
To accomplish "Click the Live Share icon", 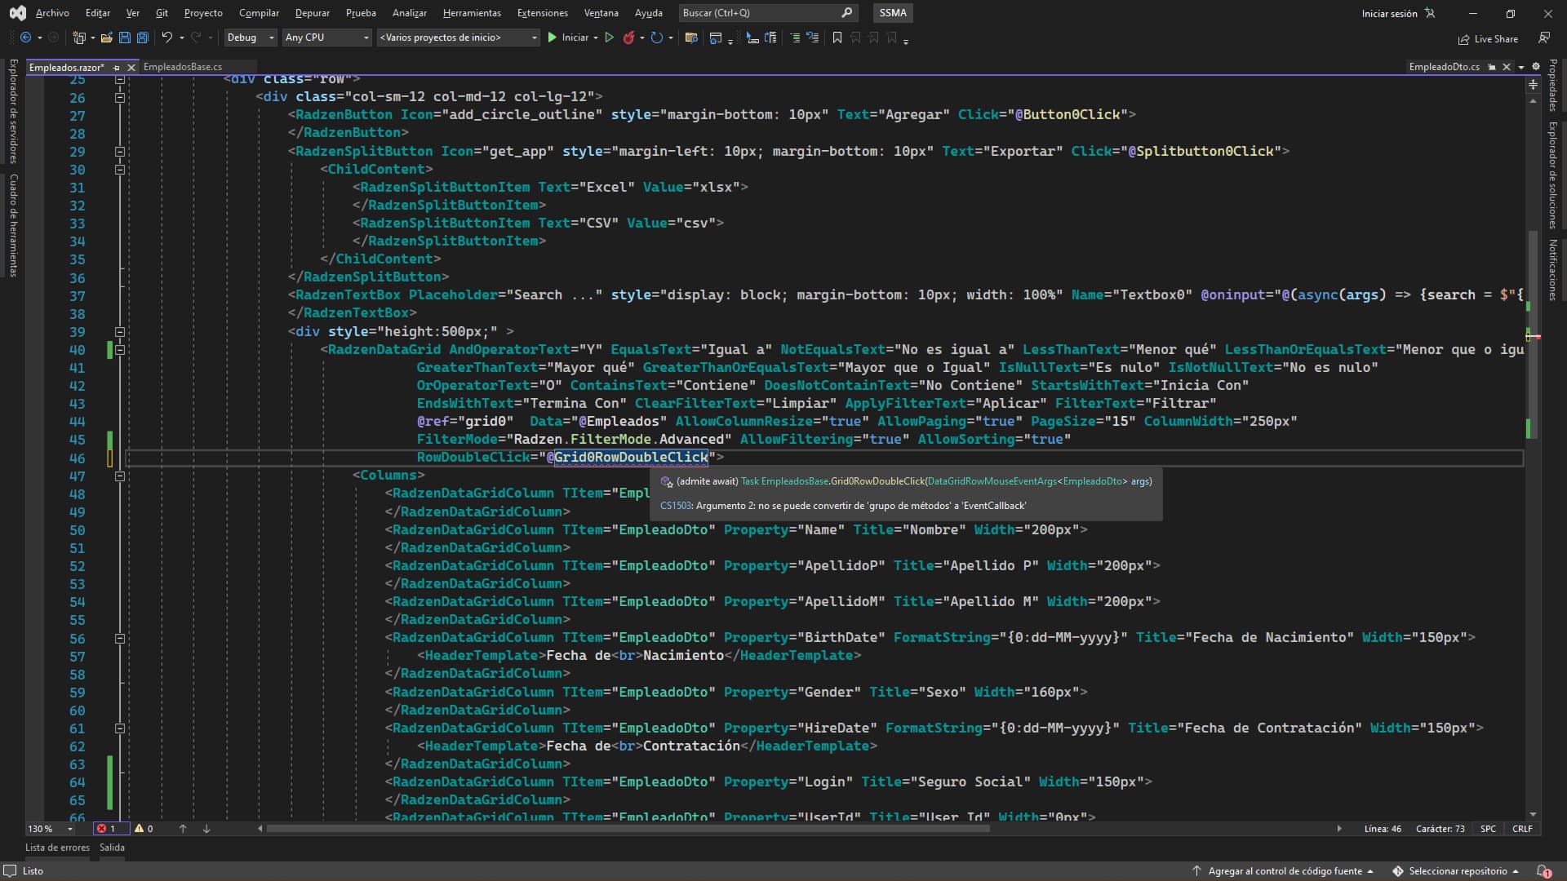I will (x=1464, y=39).
